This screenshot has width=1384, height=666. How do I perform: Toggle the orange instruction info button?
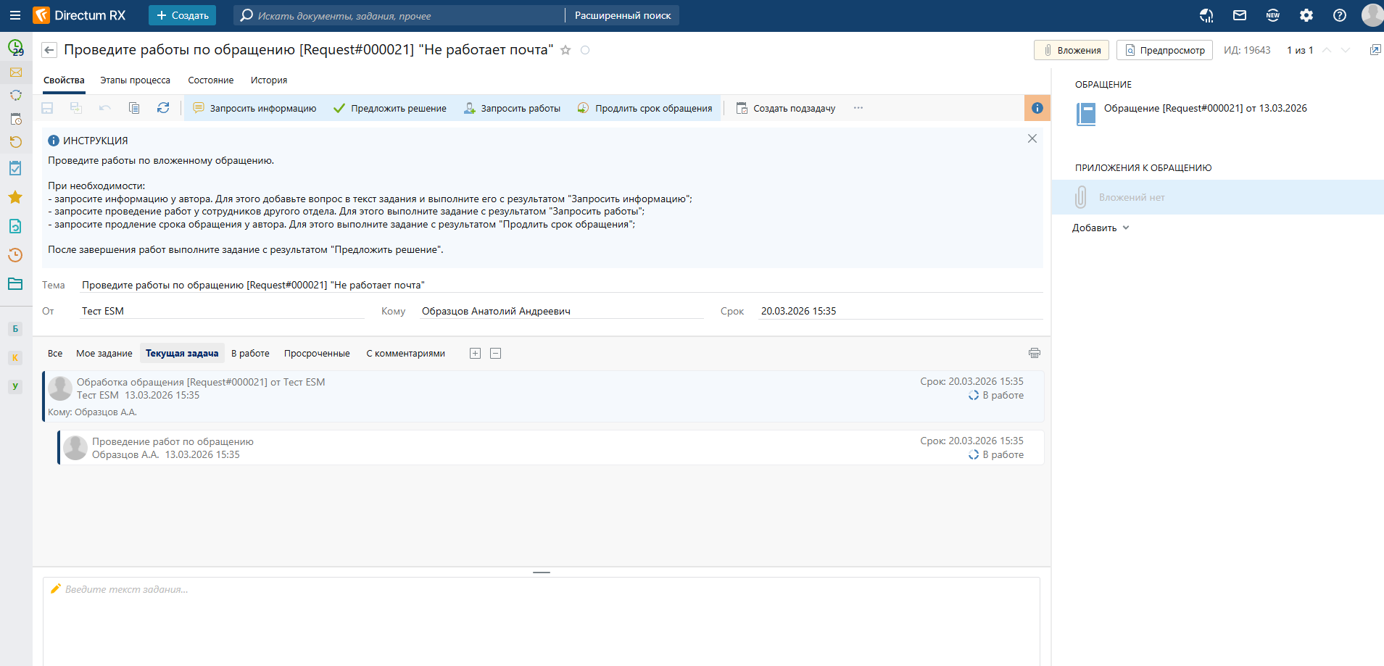point(1037,108)
